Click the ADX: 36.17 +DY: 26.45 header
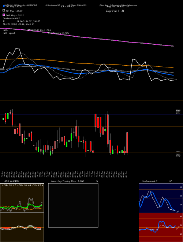Image resolution: width=183 pixels, height=242 pixels. pos(22,185)
